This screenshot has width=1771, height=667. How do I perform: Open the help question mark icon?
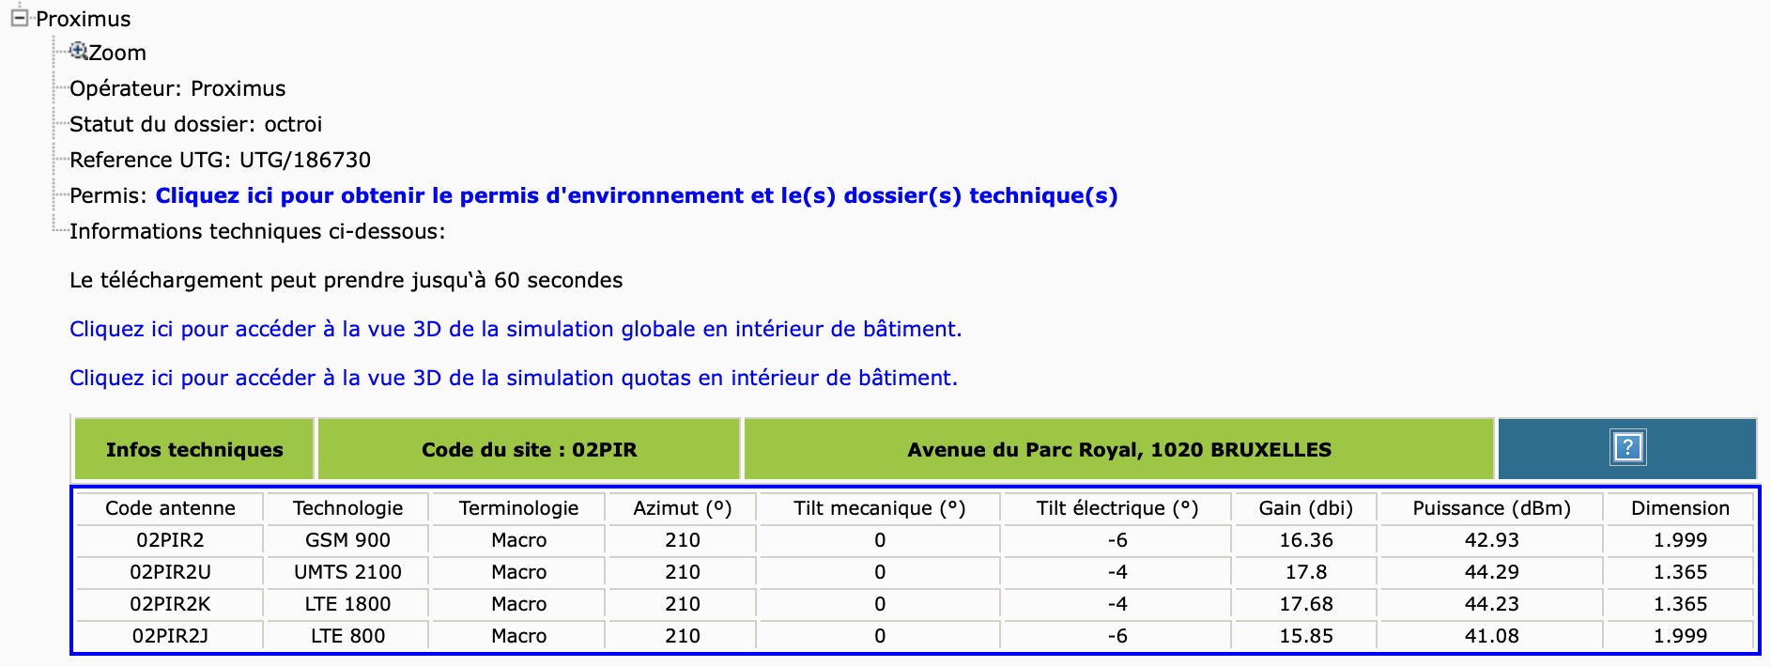(x=1627, y=447)
